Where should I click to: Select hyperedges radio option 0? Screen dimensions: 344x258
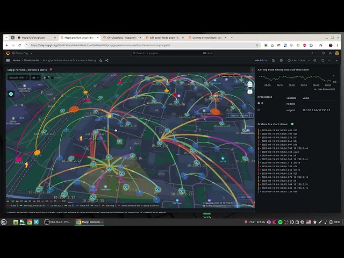(x=259, y=103)
